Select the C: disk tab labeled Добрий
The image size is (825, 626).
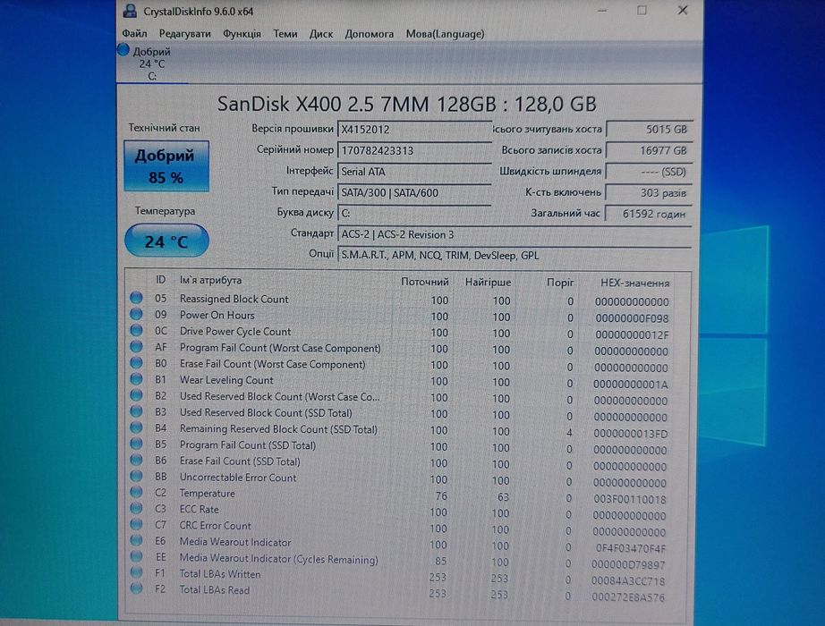click(x=152, y=63)
